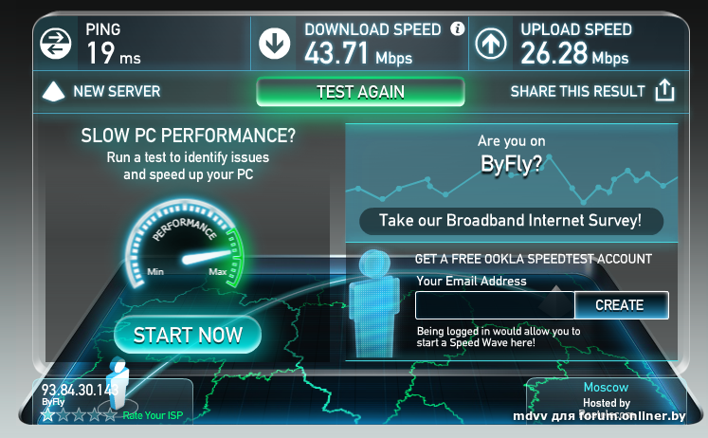The height and width of the screenshot is (438, 708).
Task: Rate ISP with the third star
Action: pyautogui.click(x=79, y=414)
